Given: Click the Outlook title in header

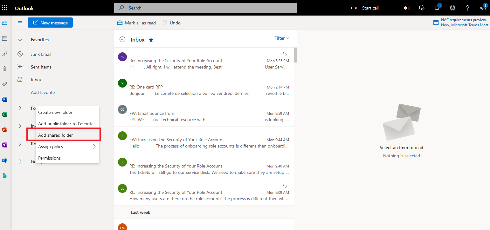Looking at the screenshot, I should point(24,8).
